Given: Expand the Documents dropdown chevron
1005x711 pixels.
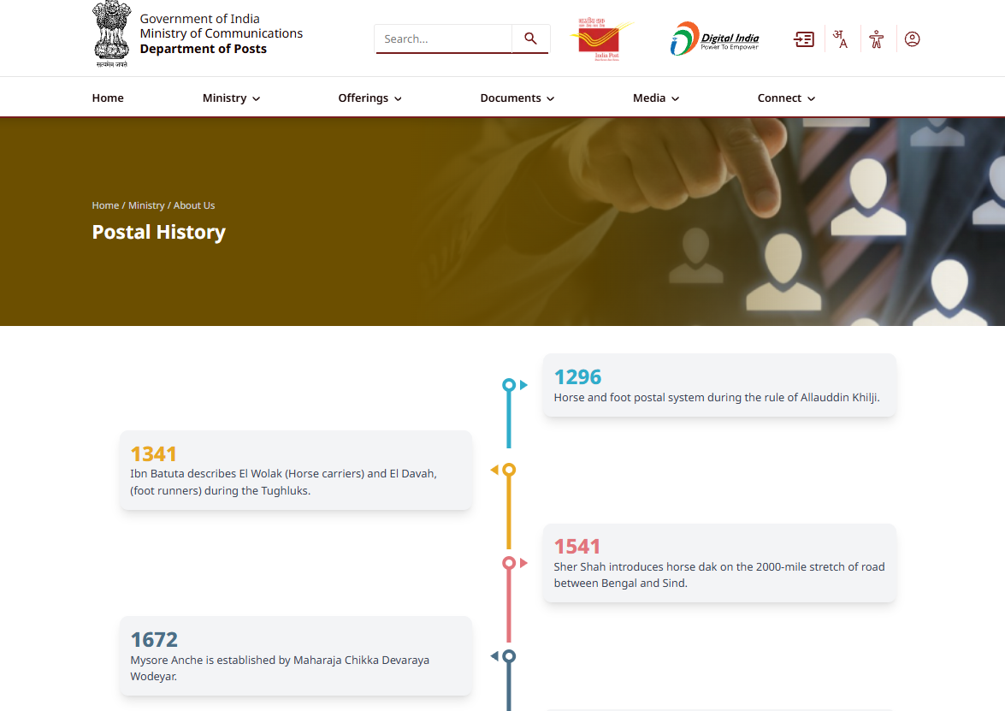Looking at the screenshot, I should pos(551,98).
